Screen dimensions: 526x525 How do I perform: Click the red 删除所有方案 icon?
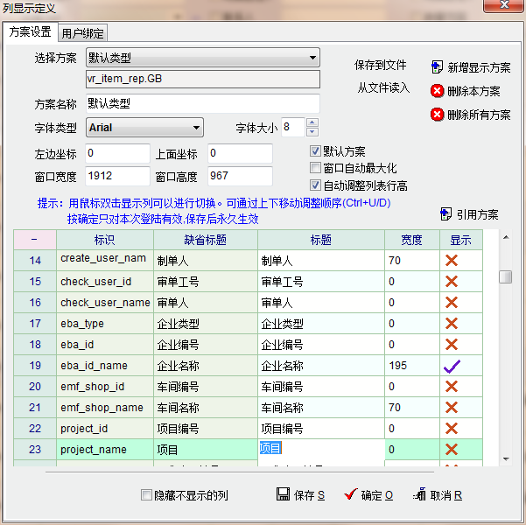click(x=438, y=115)
